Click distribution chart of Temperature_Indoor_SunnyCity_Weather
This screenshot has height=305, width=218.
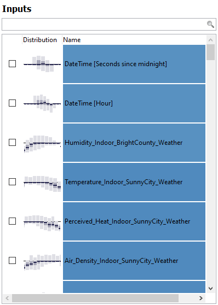pyautogui.click(x=42, y=184)
